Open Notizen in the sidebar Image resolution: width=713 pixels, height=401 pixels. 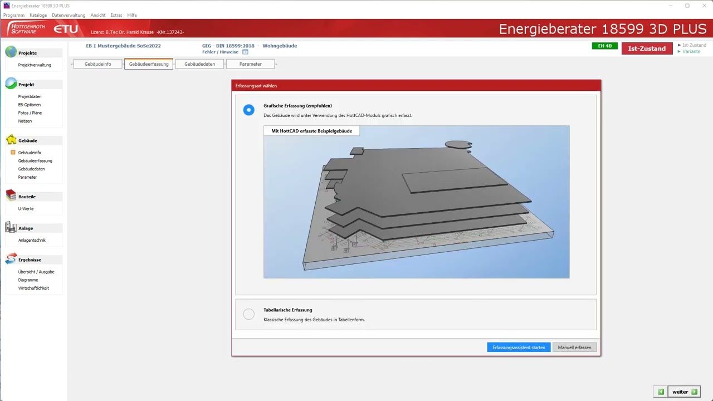(25, 121)
